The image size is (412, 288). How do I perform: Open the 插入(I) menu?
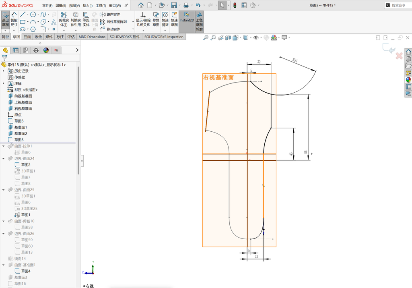(x=87, y=6)
